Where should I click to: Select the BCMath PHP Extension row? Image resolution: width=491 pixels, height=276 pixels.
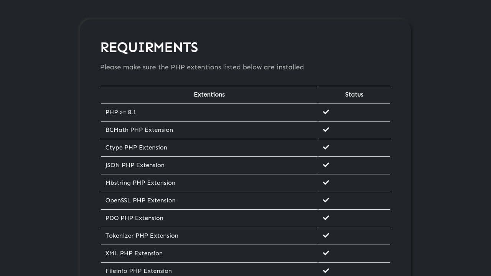pos(139,130)
